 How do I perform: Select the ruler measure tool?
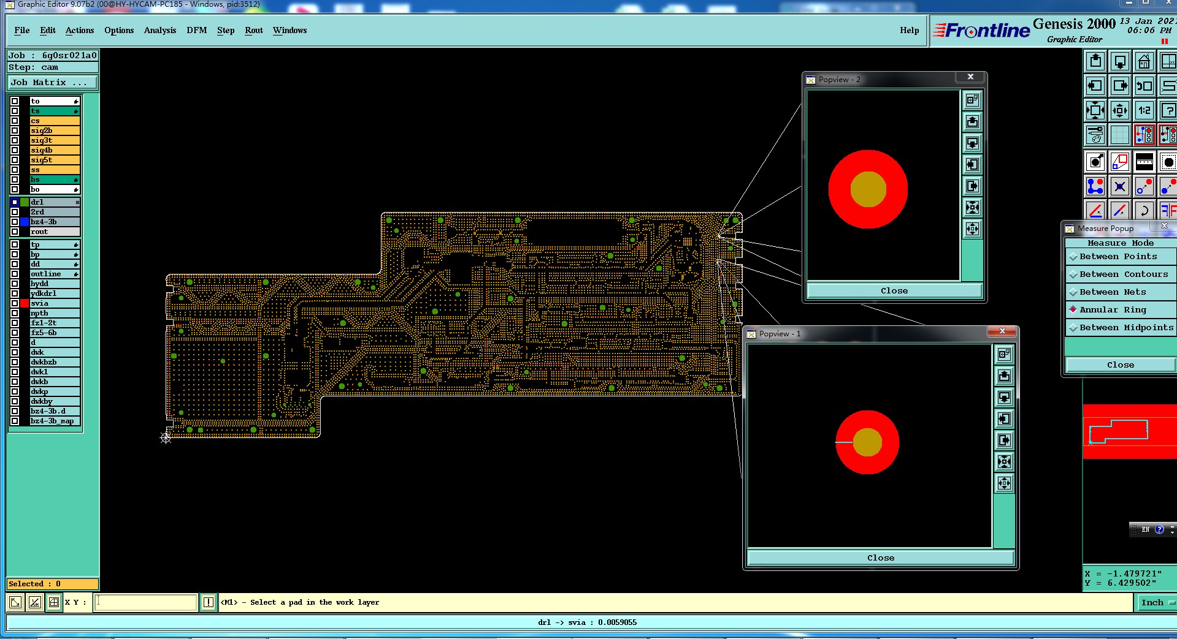(1144, 162)
